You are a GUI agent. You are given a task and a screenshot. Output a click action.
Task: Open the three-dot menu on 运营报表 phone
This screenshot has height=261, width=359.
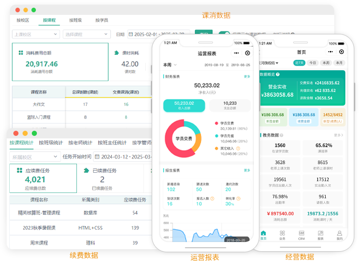pos(236,53)
